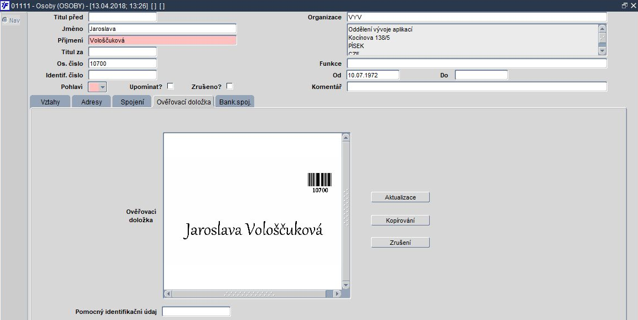This screenshot has width=638, height=320.
Task: Click the Identif. číslo field
Action: pyautogui.click(x=122, y=75)
